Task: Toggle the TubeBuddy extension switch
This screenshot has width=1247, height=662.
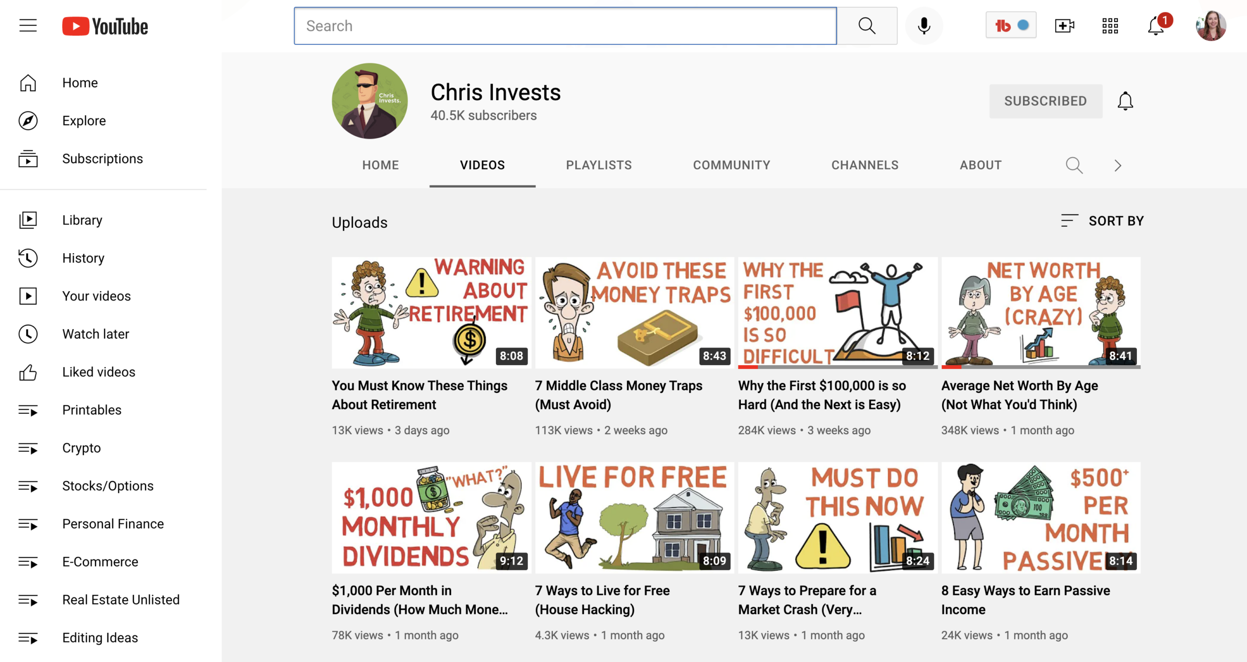Action: pos(1011,25)
